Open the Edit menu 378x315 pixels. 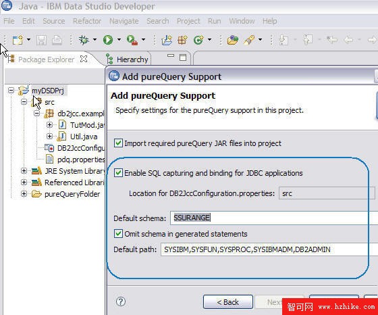click(28, 21)
